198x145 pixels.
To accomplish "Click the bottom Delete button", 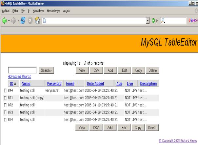I will pos(152,128).
